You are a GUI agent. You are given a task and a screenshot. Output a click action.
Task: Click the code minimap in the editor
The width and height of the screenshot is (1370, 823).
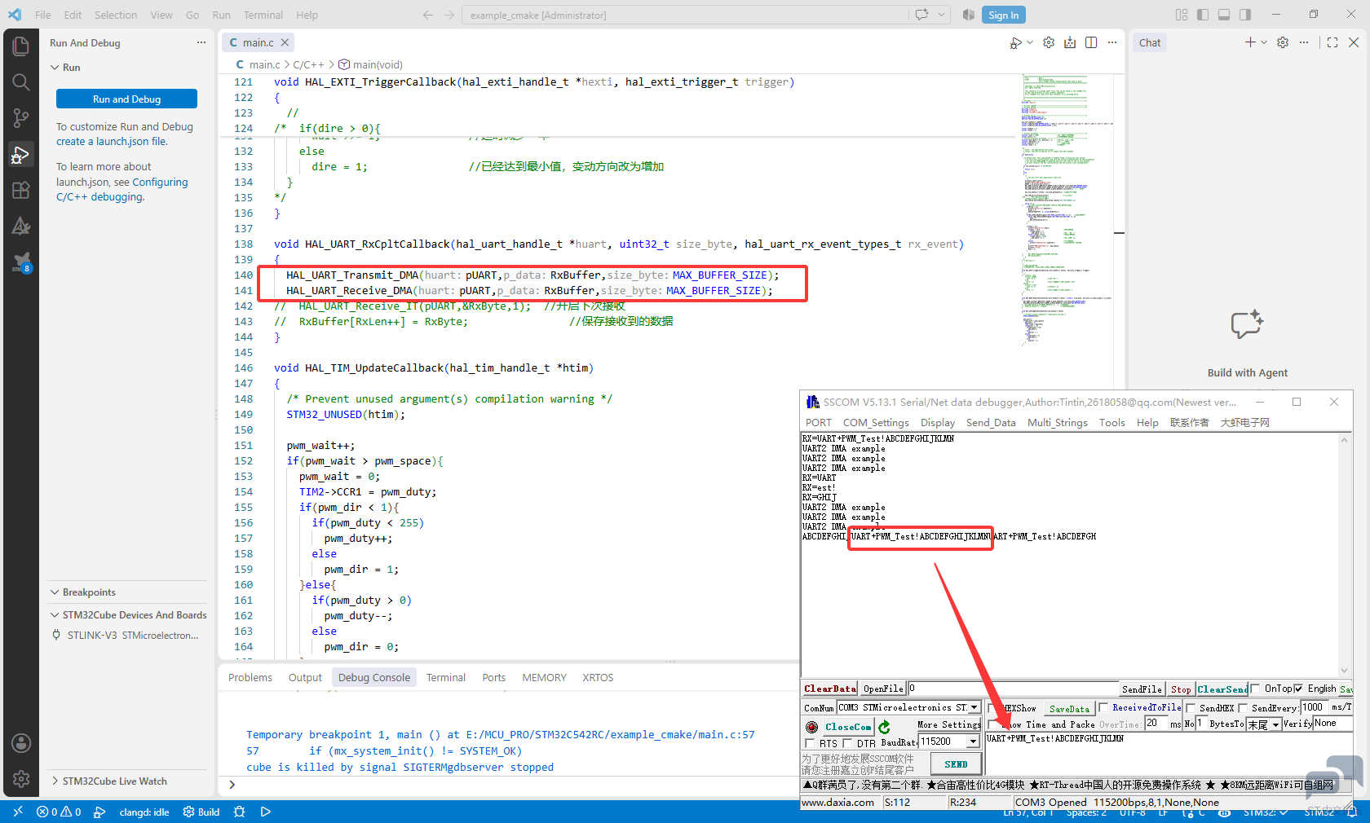[1068, 210]
